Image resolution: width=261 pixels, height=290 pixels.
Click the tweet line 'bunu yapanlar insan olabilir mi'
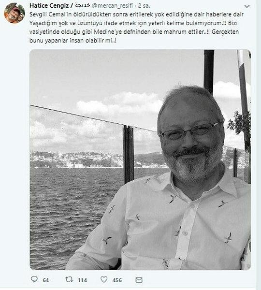(x=73, y=41)
